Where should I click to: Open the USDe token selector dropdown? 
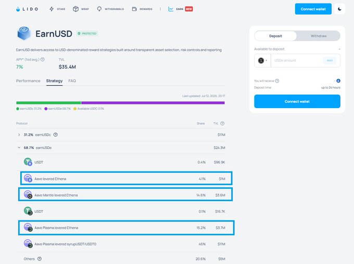point(262,60)
